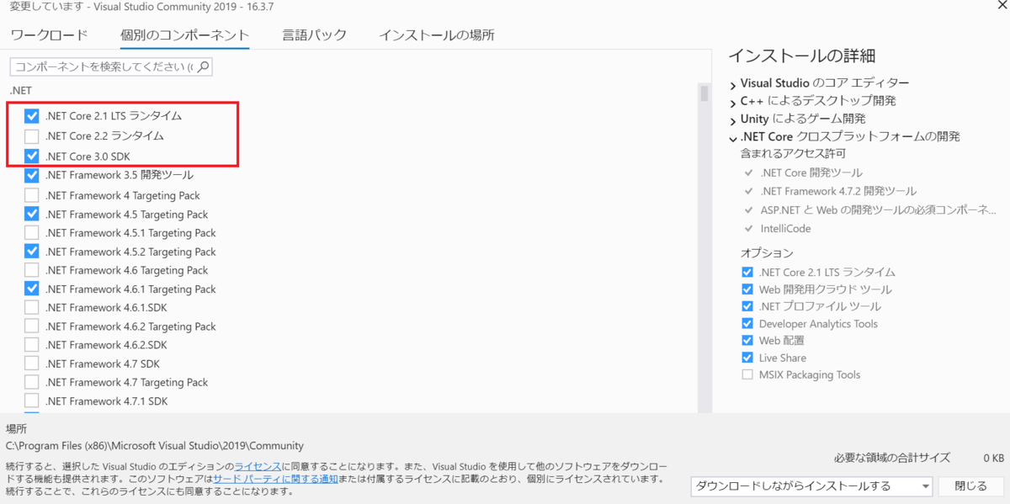Click the 必要な領域の合計サイズ label
This screenshot has width=1010, height=504.
tap(891, 459)
